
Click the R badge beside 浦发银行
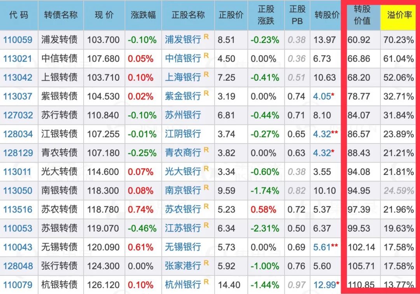(206, 36)
